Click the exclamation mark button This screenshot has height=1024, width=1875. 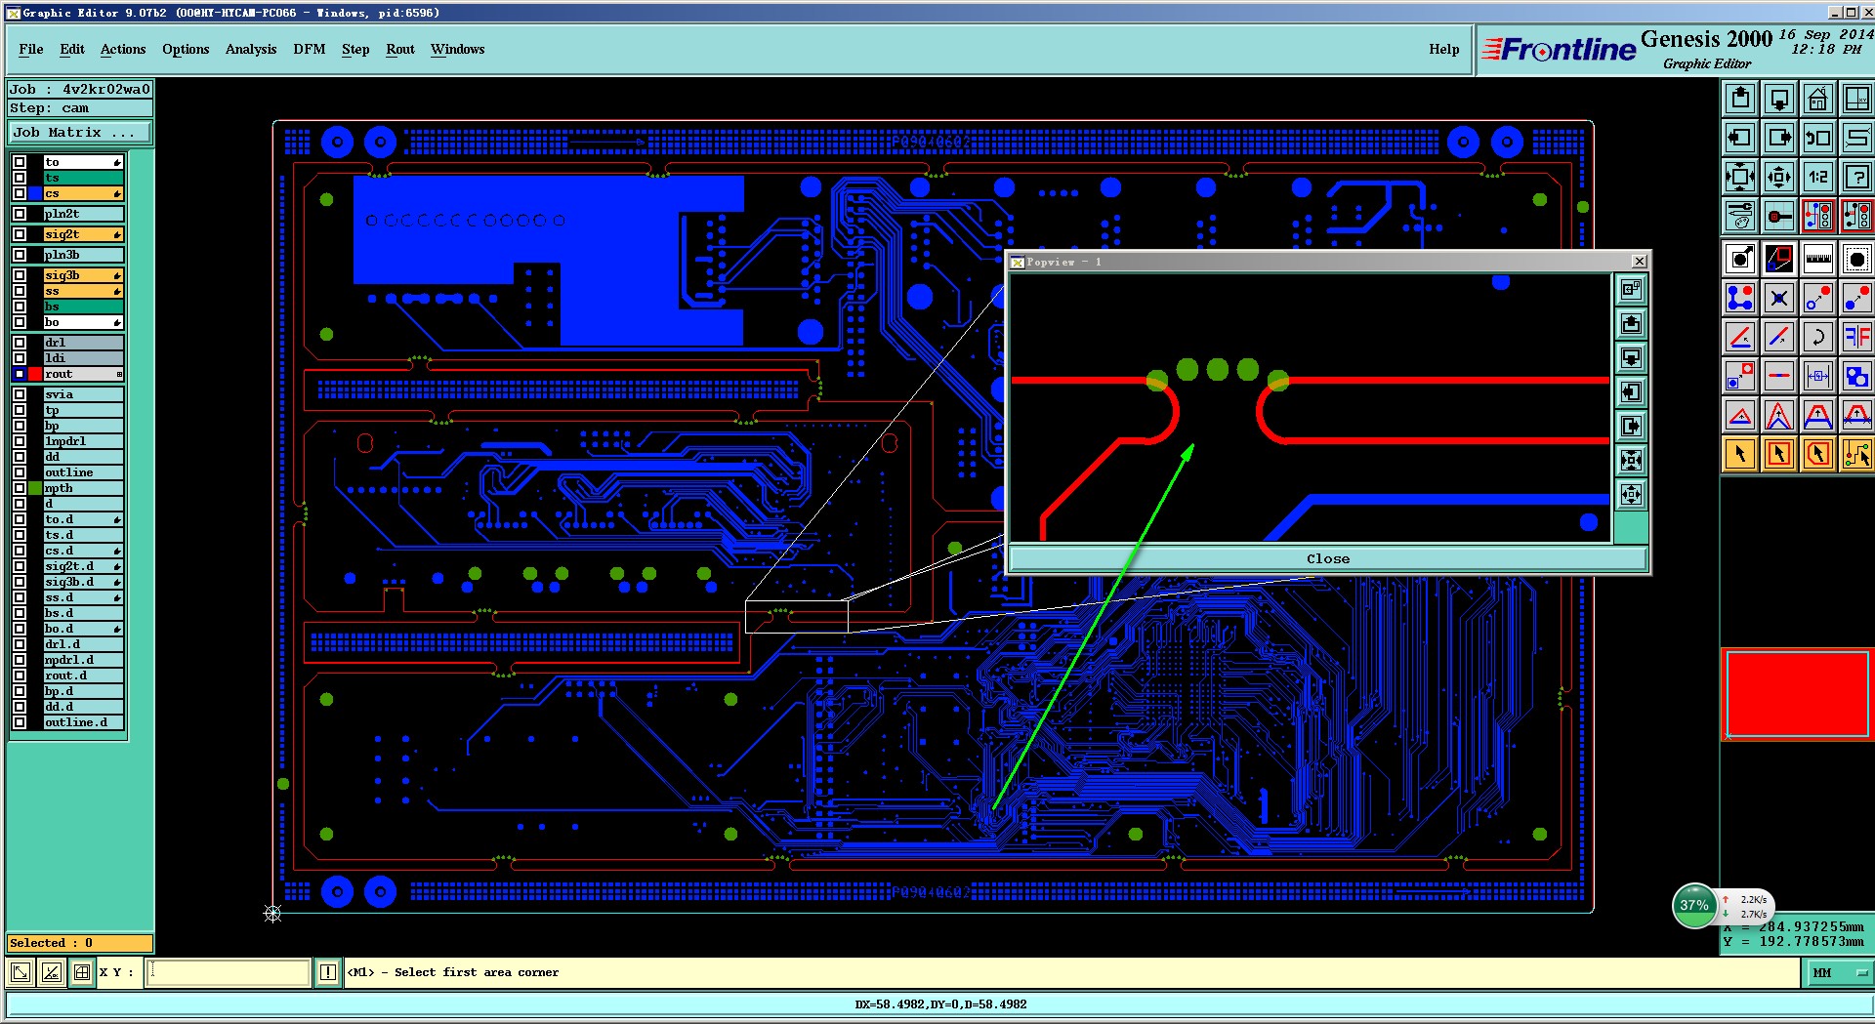[328, 972]
